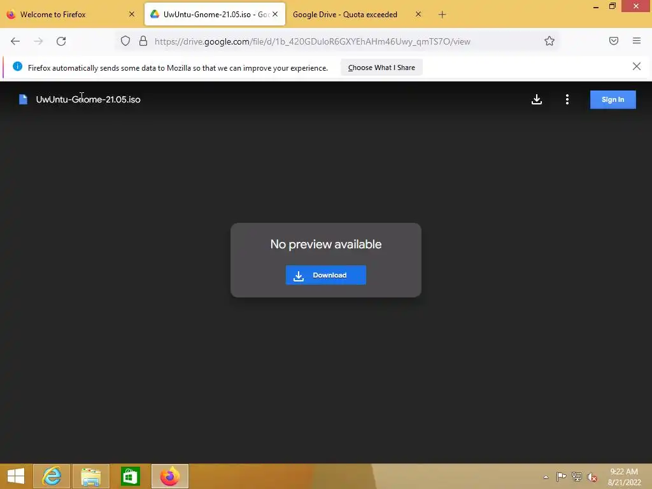
Task: Reload the current page
Action: tap(61, 41)
